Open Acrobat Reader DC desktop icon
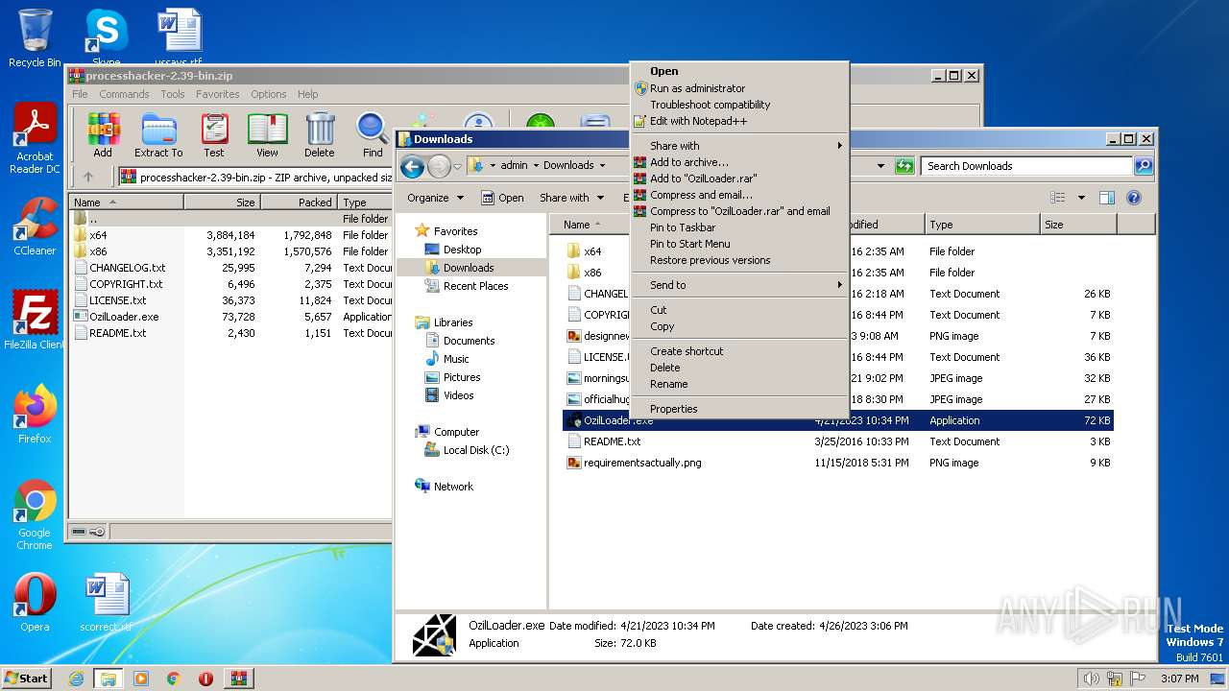This screenshot has width=1229, height=691. click(35, 139)
